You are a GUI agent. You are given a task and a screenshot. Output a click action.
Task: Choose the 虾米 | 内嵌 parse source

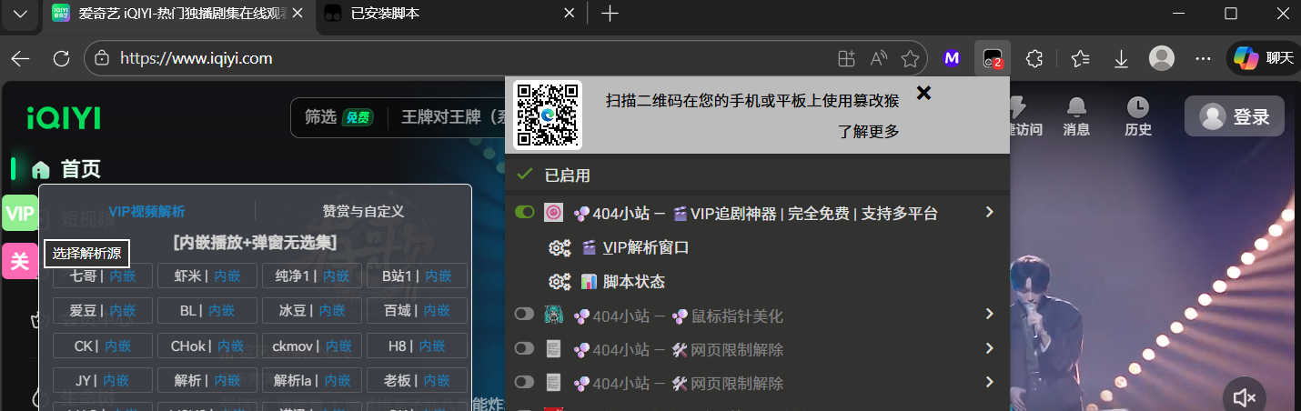[207, 276]
